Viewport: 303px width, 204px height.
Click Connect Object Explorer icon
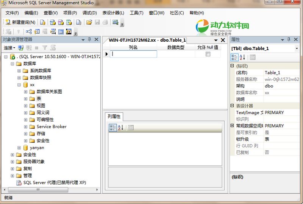(x=21, y=48)
